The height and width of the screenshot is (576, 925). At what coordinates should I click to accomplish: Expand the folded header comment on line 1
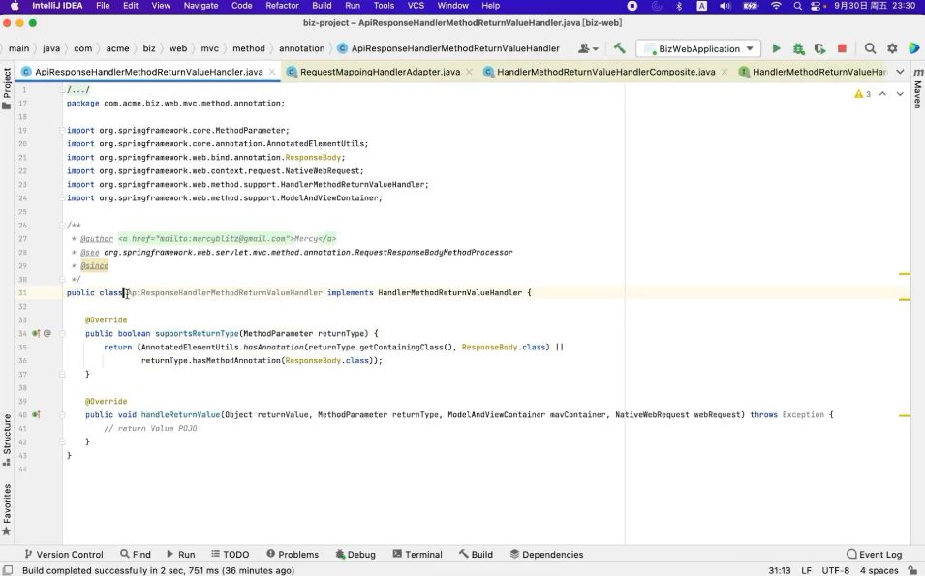[x=78, y=90]
